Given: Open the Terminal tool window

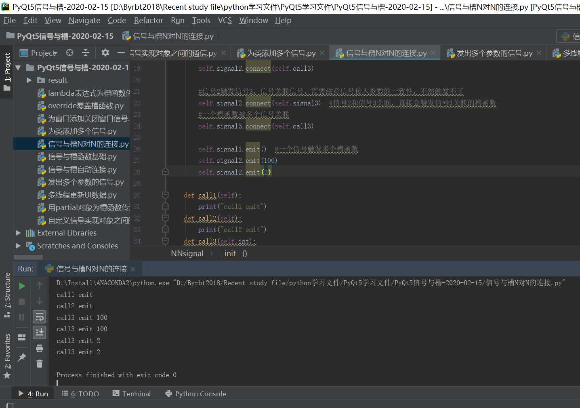Looking at the screenshot, I should pyautogui.click(x=132, y=394).
